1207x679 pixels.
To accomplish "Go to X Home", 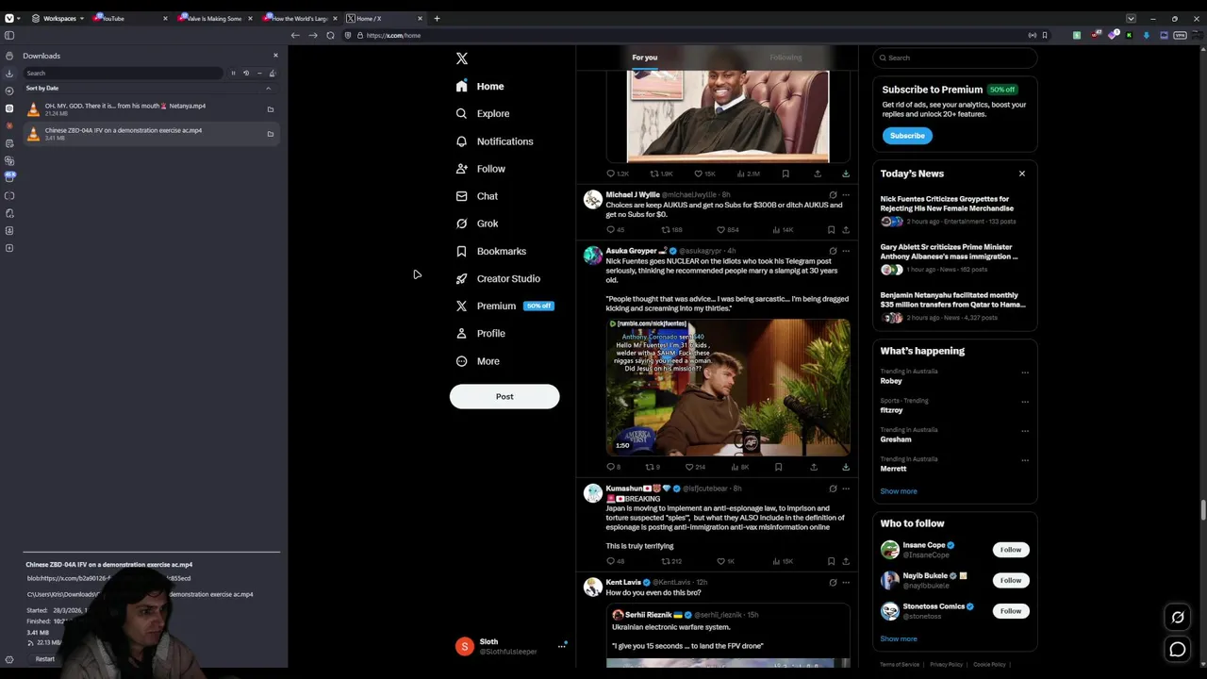I will click(x=480, y=86).
